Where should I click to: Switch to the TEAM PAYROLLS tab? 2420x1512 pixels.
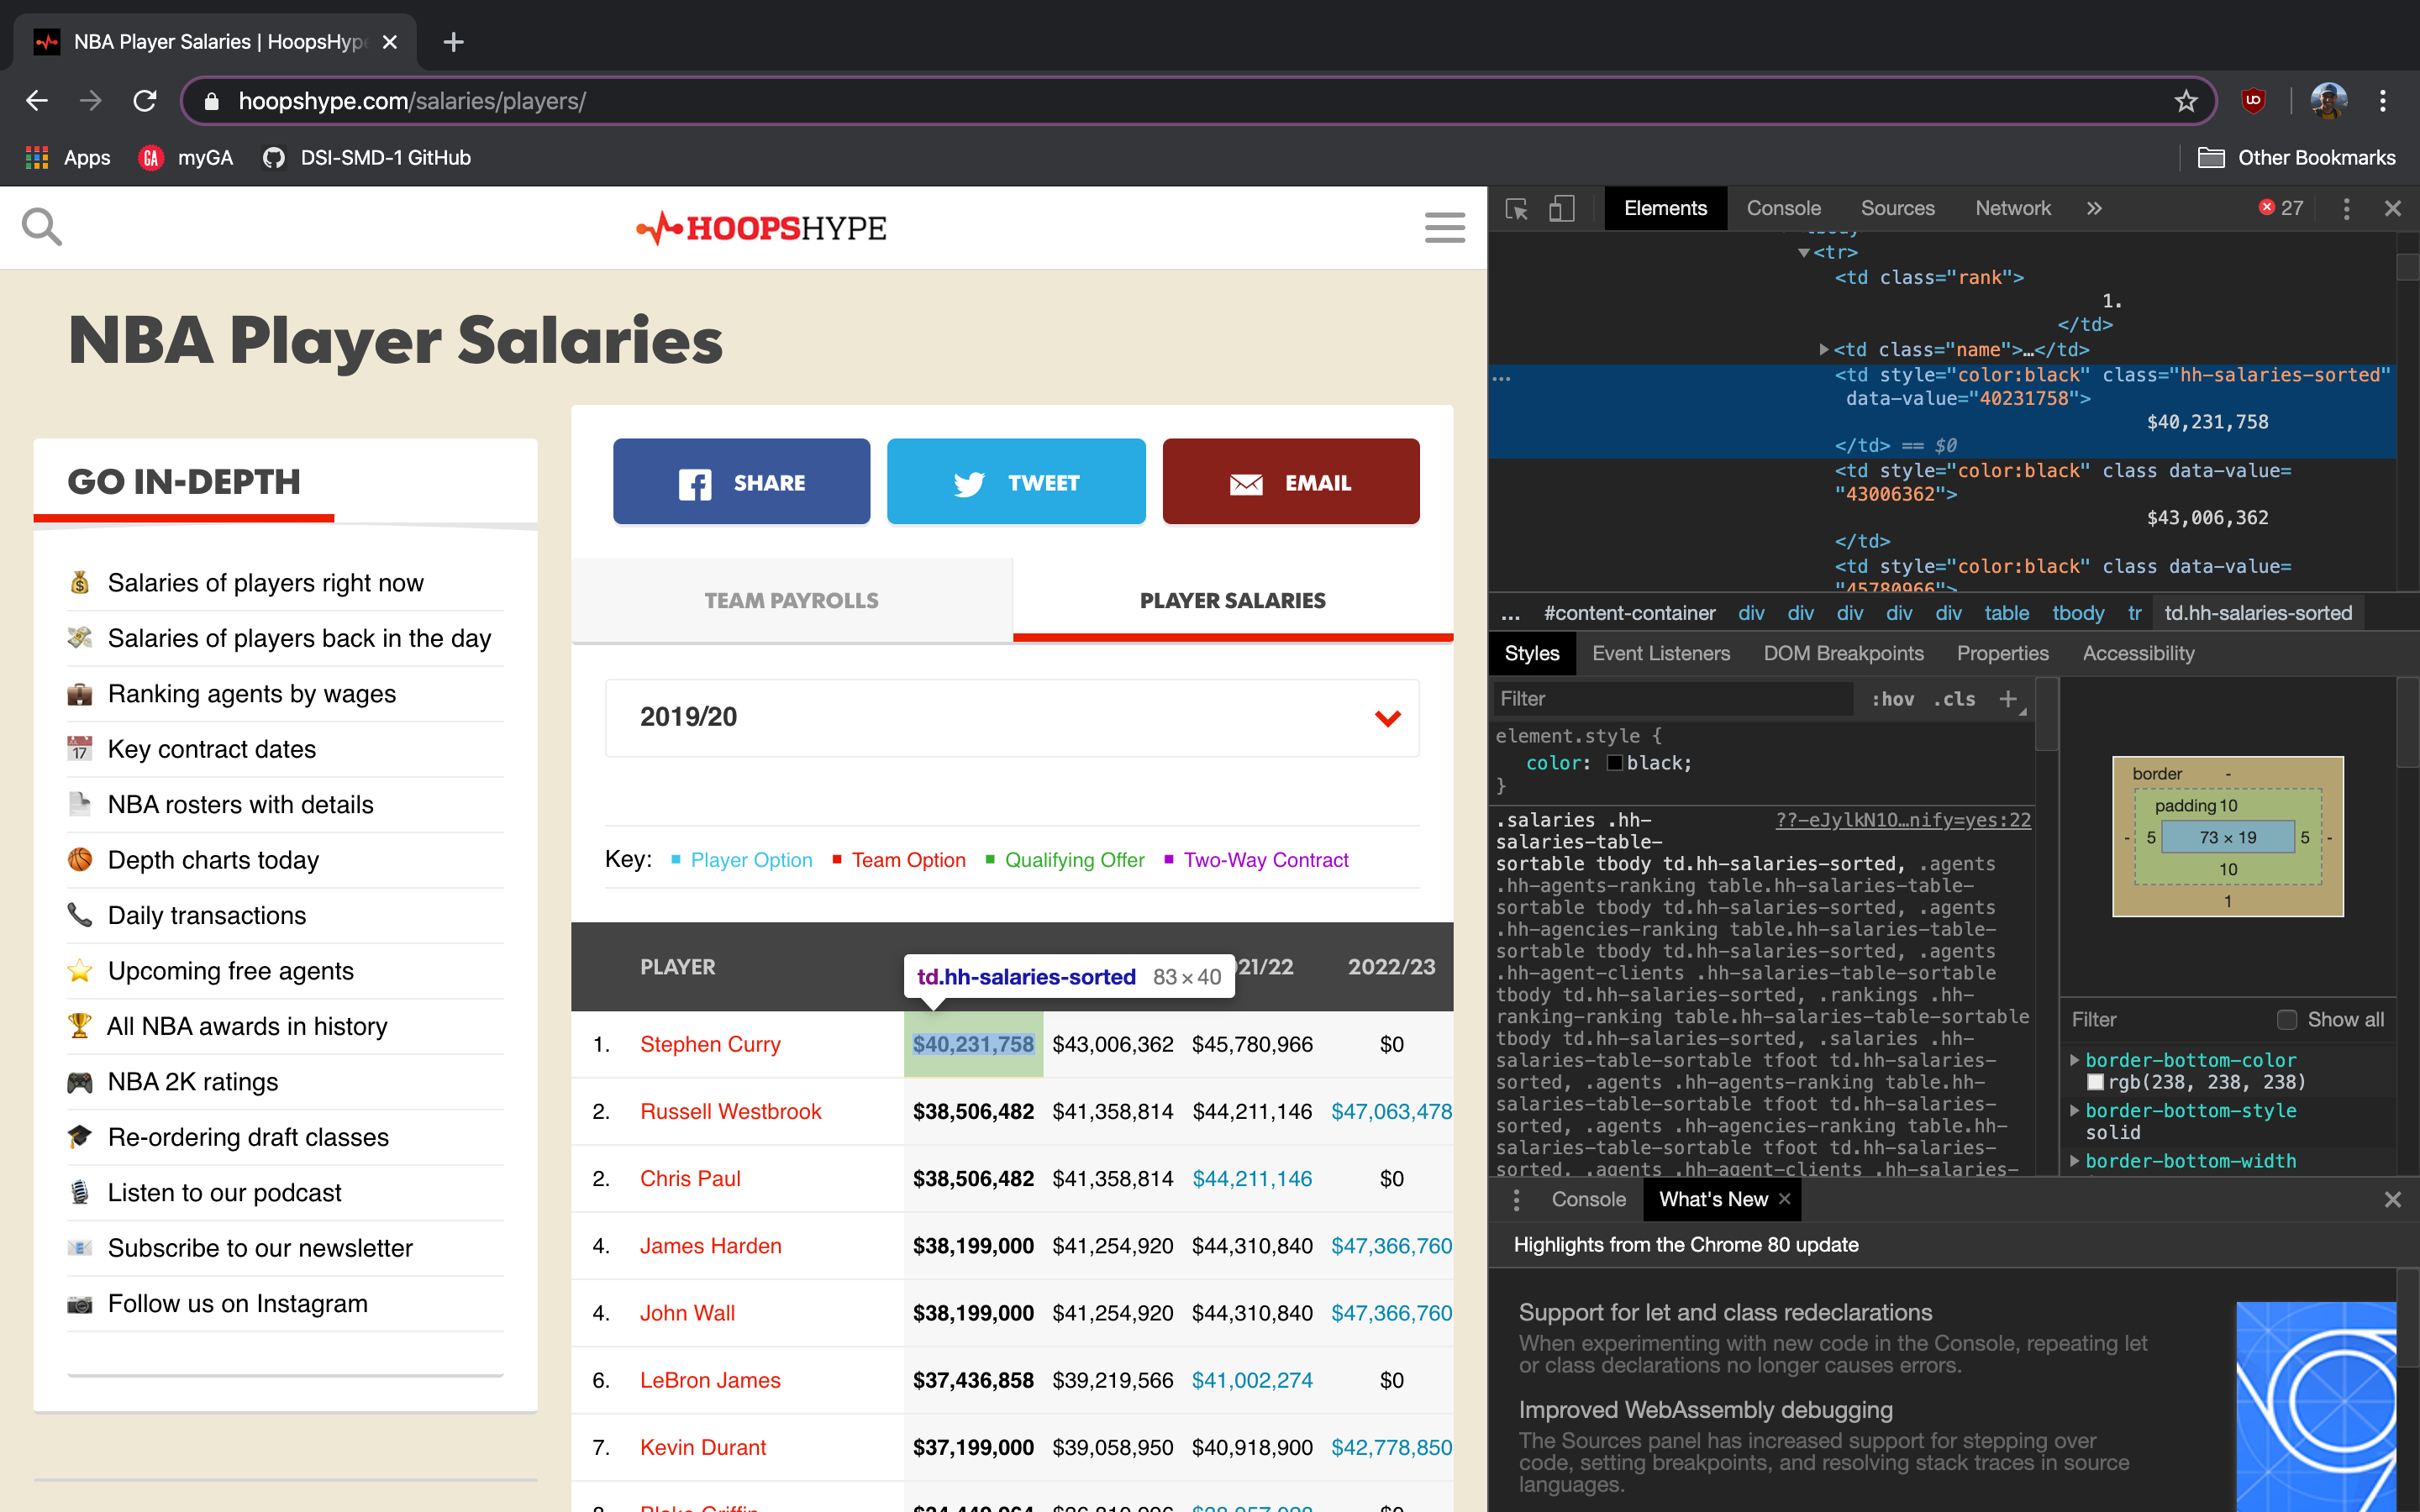point(791,600)
